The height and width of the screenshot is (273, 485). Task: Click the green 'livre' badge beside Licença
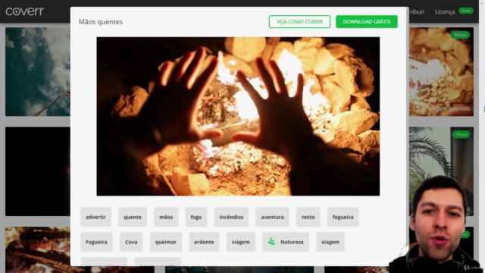tap(466, 11)
